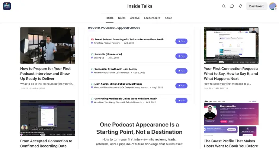Click 'How to send your first message' excerpt
Viewport: 279px width, 149px height.
coord(227,84)
